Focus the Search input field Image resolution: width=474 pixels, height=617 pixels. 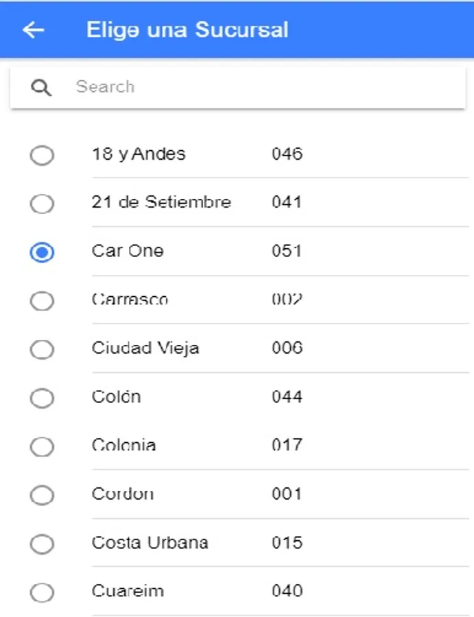tap(261, 87)
